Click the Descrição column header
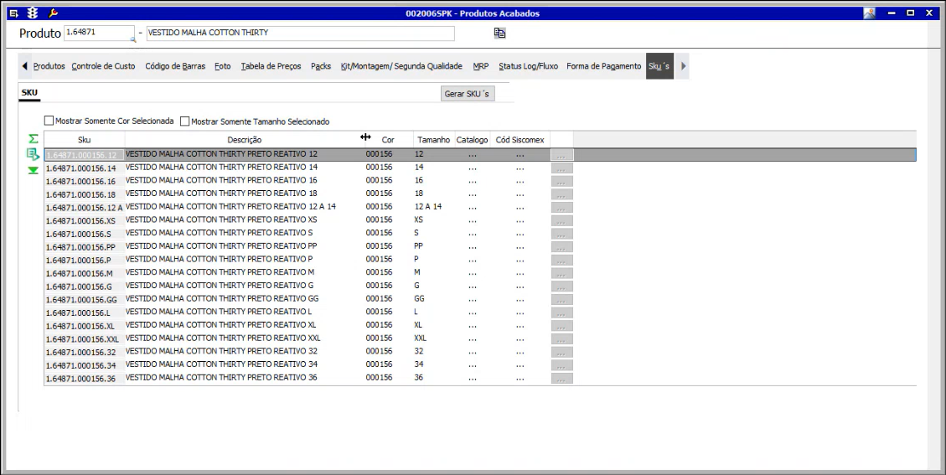946x475 pixels. coord(245,139)
